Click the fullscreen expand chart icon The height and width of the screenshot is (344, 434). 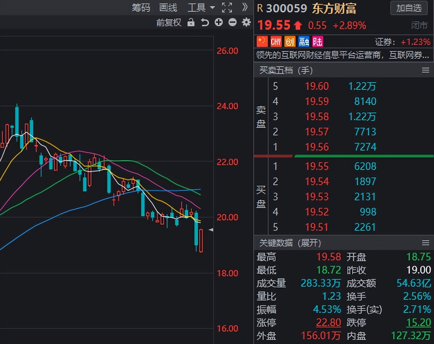pyautogui.click(x=227, y=8)
